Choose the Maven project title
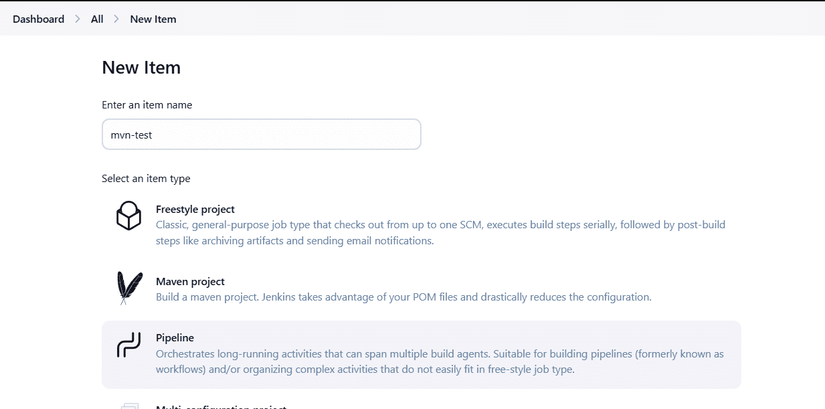825x409 pixels. [x=190, y=282]
